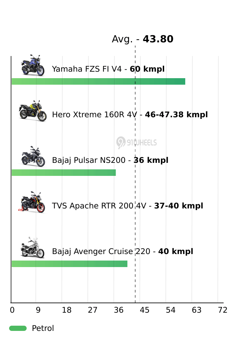Toggle the Petrol legend swatch
Screen dimensions: 234x355
point(18,328)
